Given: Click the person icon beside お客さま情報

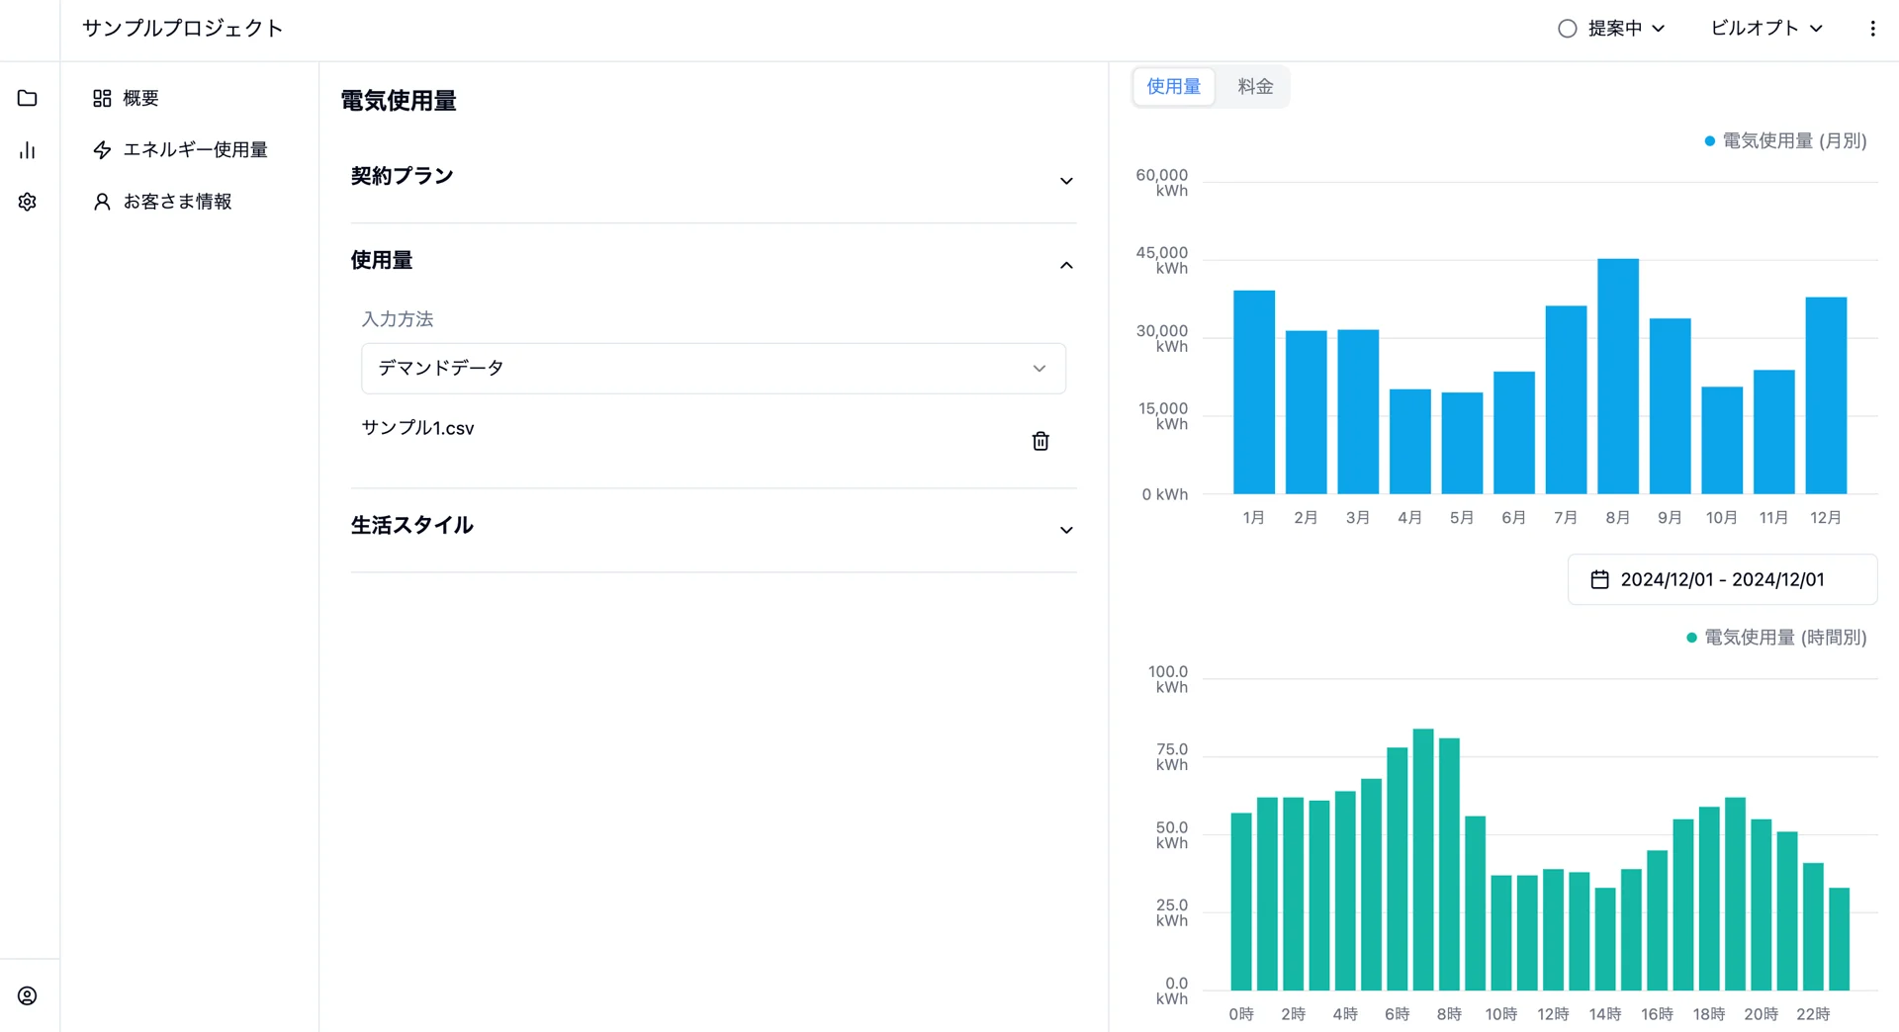Looking at the screenshot, I should [x=102, y=202].
